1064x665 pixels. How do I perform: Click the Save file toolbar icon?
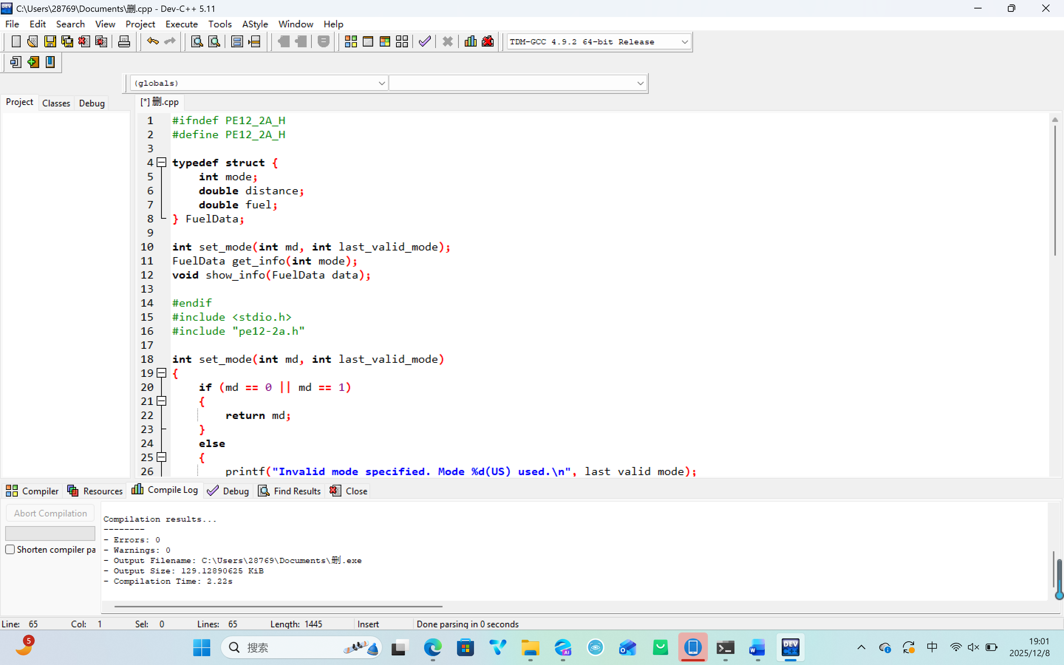pyautogui.click(x=50, y=42)
